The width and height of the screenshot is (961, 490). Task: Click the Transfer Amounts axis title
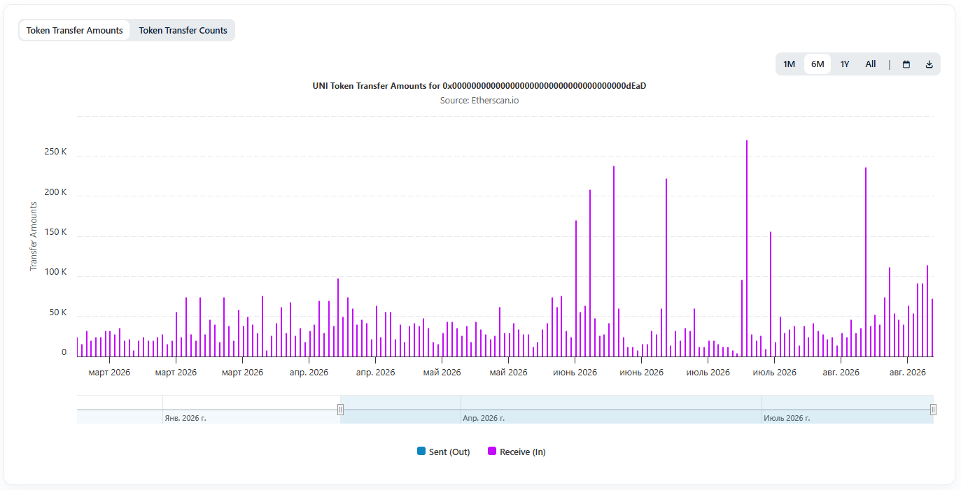(34, 236)
